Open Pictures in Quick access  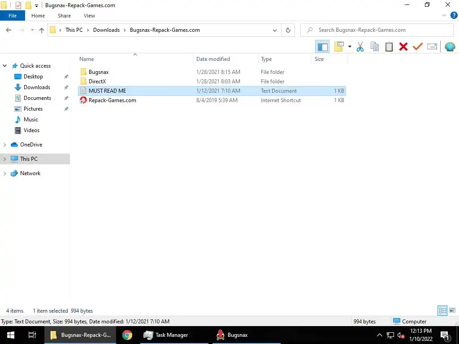[33, 108]
